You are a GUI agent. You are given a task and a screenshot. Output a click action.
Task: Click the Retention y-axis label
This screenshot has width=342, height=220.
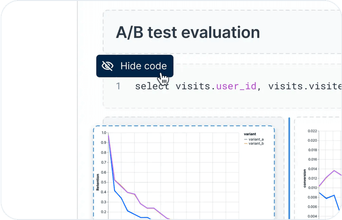[x=98, y=181]
